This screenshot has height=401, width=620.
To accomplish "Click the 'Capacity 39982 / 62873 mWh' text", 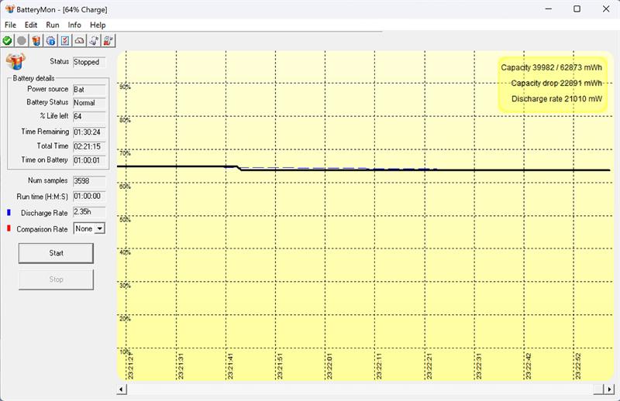I will point(552,67).
